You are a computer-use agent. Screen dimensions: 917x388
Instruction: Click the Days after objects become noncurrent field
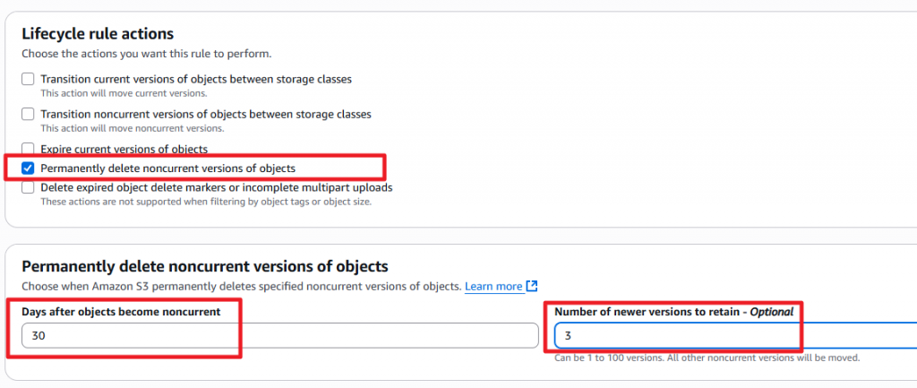pos(279,336)
